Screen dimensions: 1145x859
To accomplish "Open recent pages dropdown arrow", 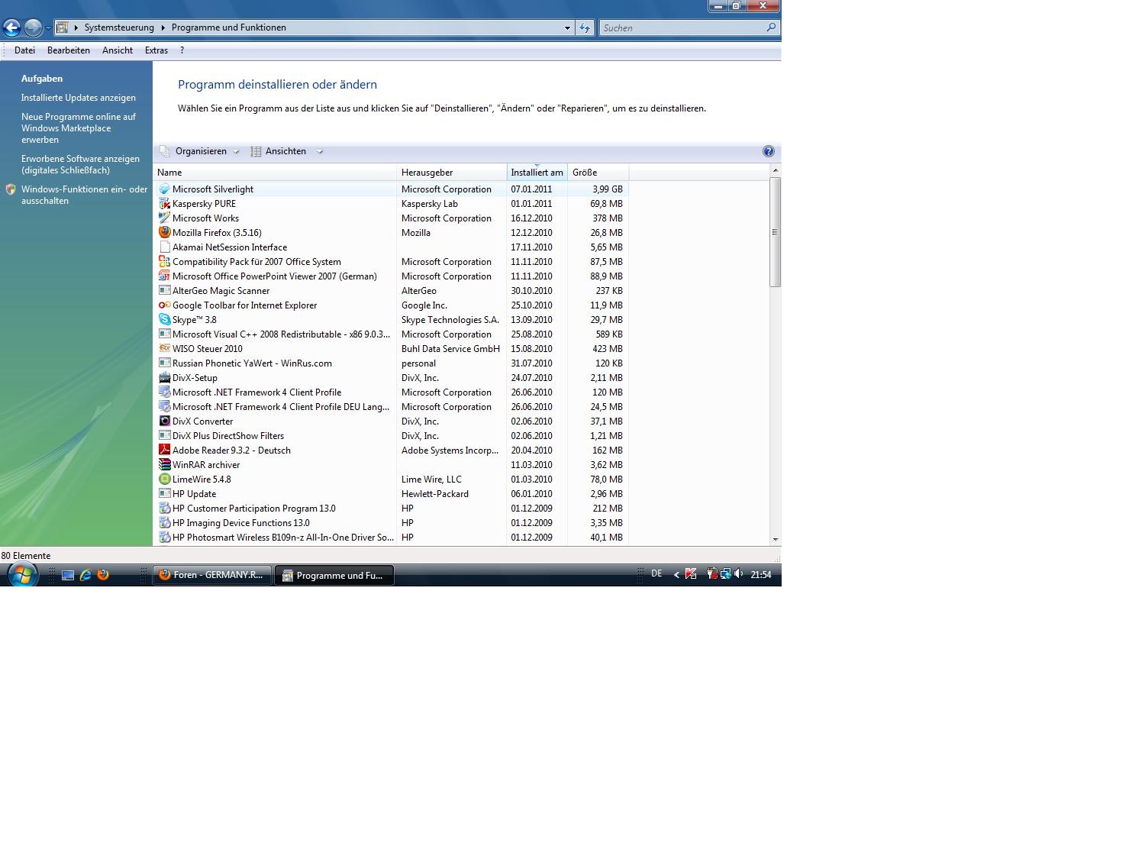I will 48,28.
